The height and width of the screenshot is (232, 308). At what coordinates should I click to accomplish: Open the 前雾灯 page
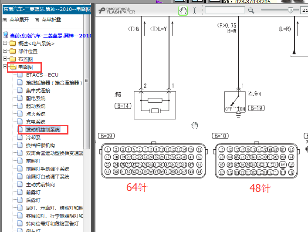[x=33, y=192]
